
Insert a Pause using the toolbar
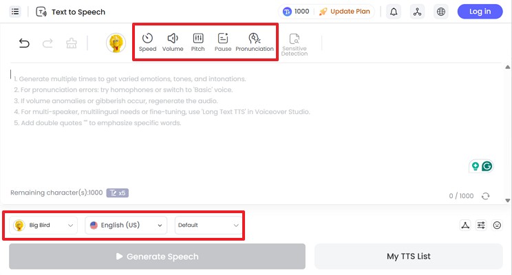click(x=222, y=41)
